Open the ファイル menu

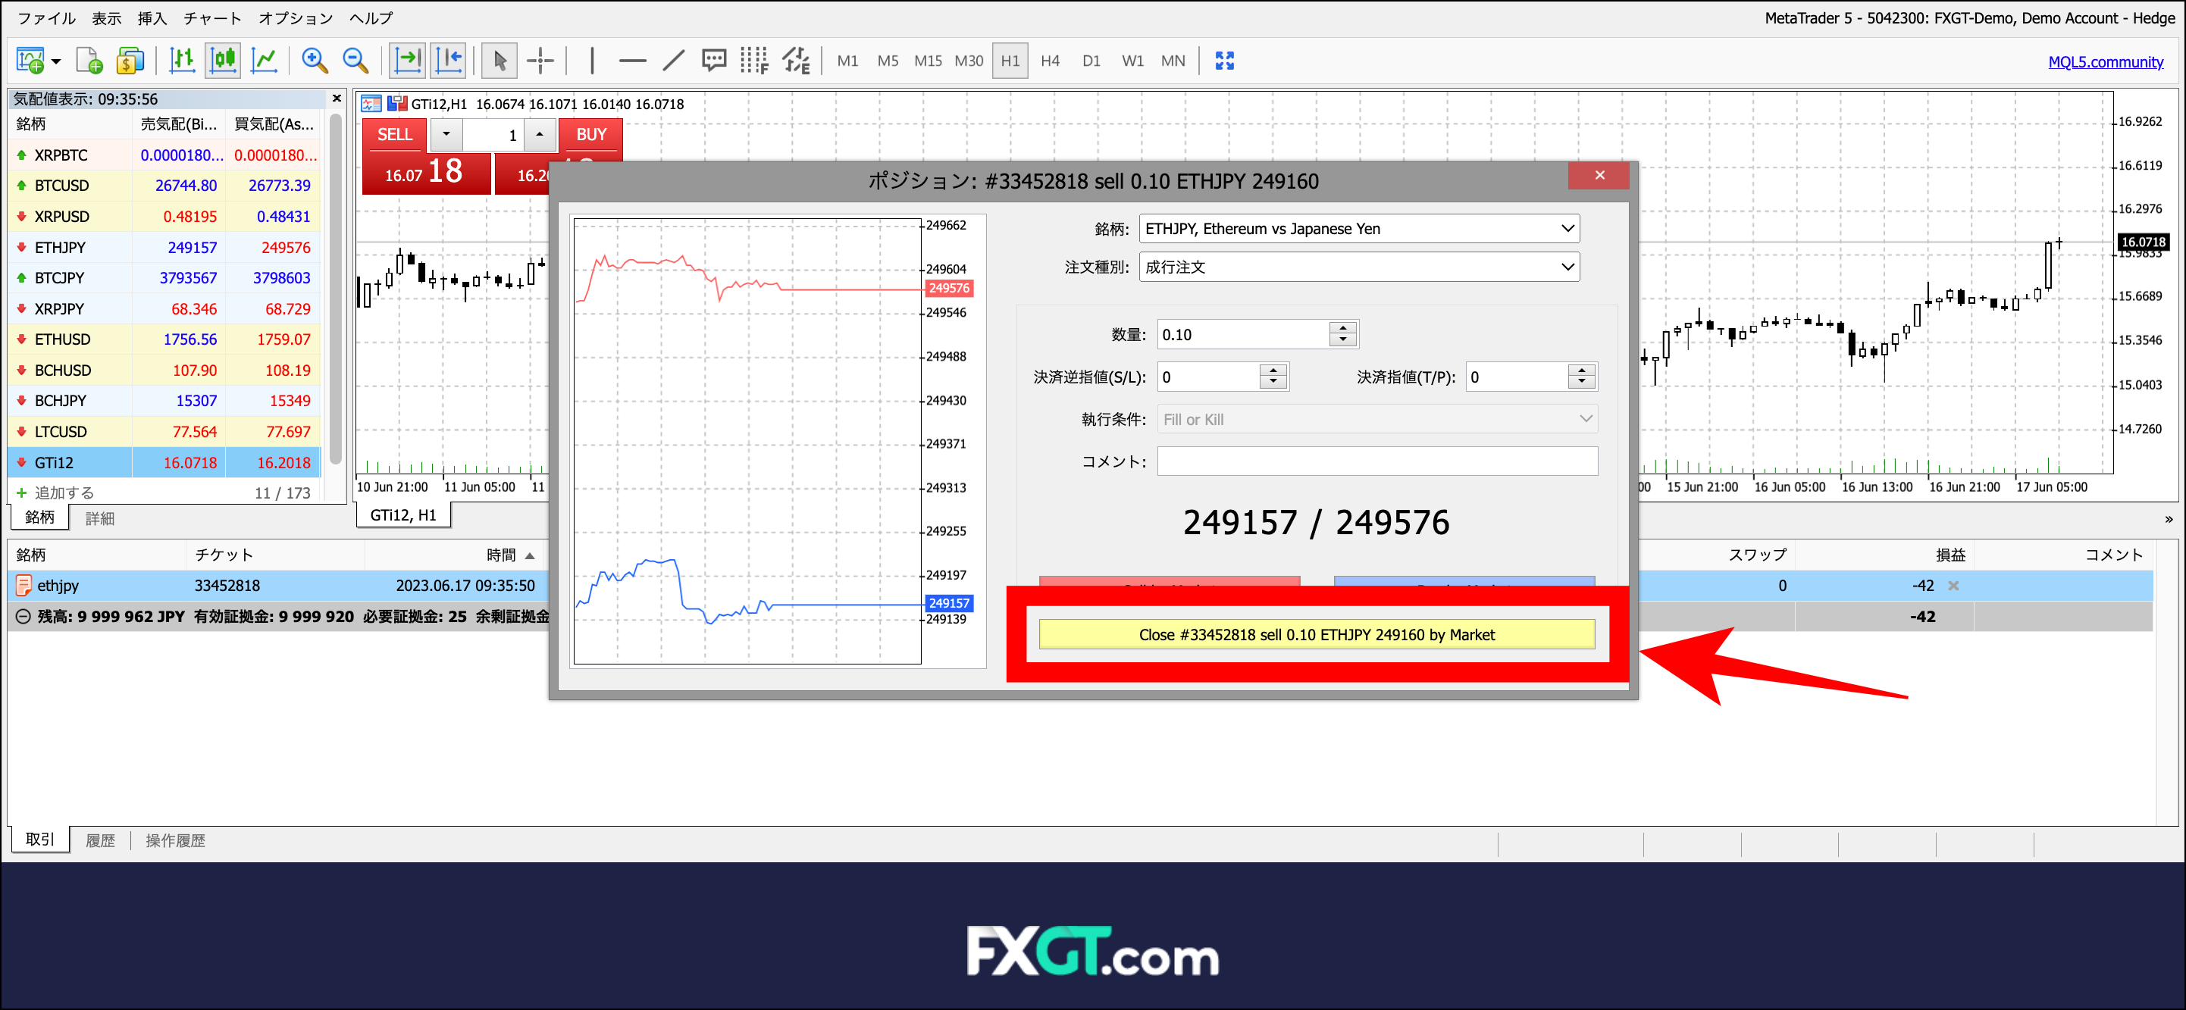coord(45,18)
